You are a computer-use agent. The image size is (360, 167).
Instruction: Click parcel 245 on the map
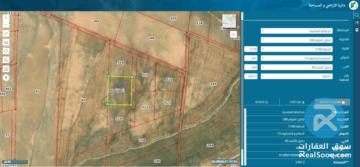(213, 84)
